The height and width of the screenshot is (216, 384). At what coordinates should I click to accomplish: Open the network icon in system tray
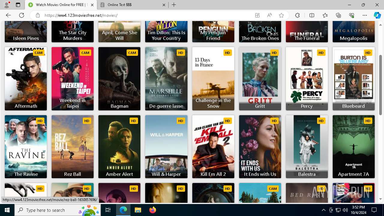tap(338, 210)
